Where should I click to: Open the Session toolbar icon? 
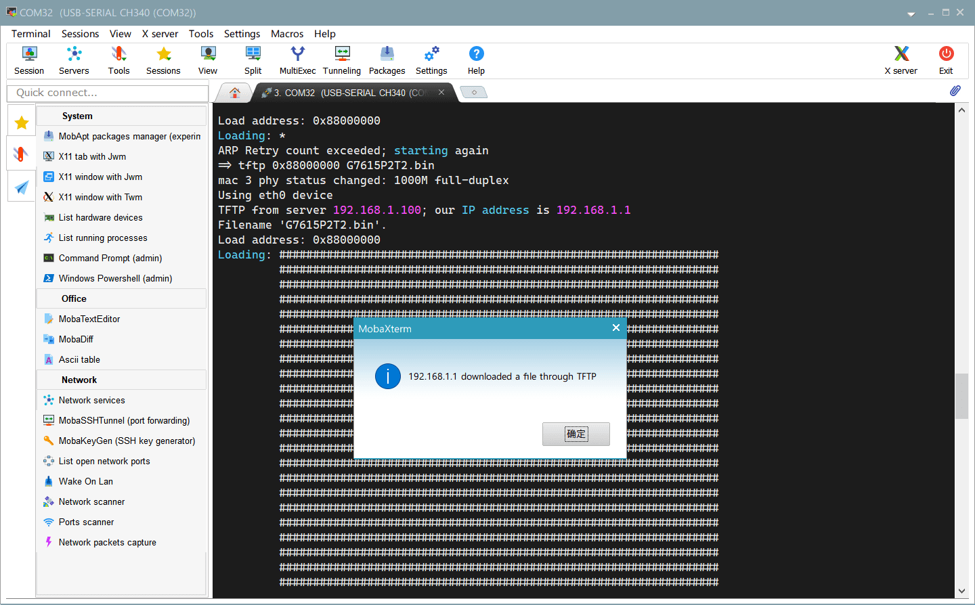point(29,60)
